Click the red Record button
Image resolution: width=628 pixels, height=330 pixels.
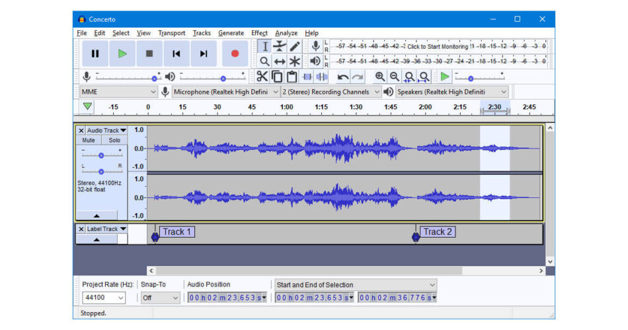(x=234, y=54)
